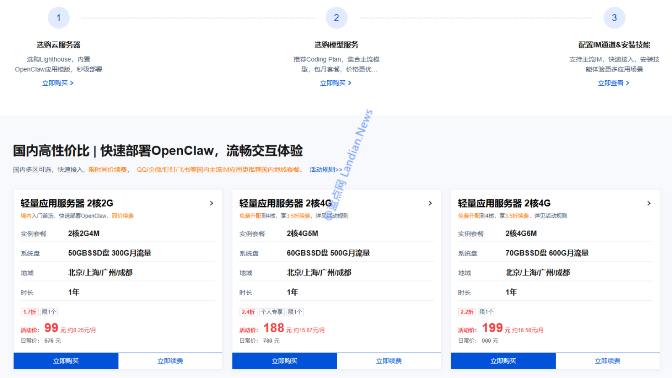Open 立即购买 link under 选购模型服务 step
The height and width of the screenshot is (378, 672).
[336, 83]
